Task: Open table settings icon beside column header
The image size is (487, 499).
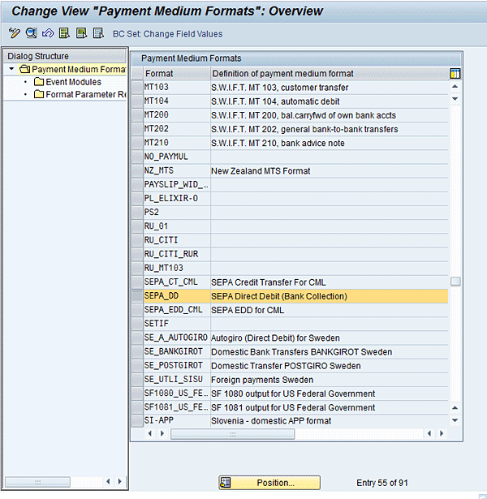Action: 455,74
